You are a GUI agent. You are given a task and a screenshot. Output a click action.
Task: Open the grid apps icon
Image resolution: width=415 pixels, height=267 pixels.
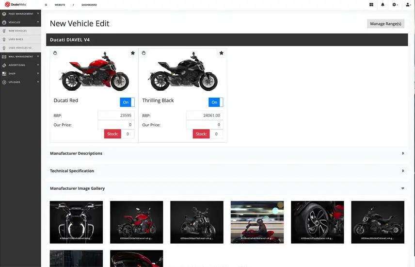(x=371, y=5)
